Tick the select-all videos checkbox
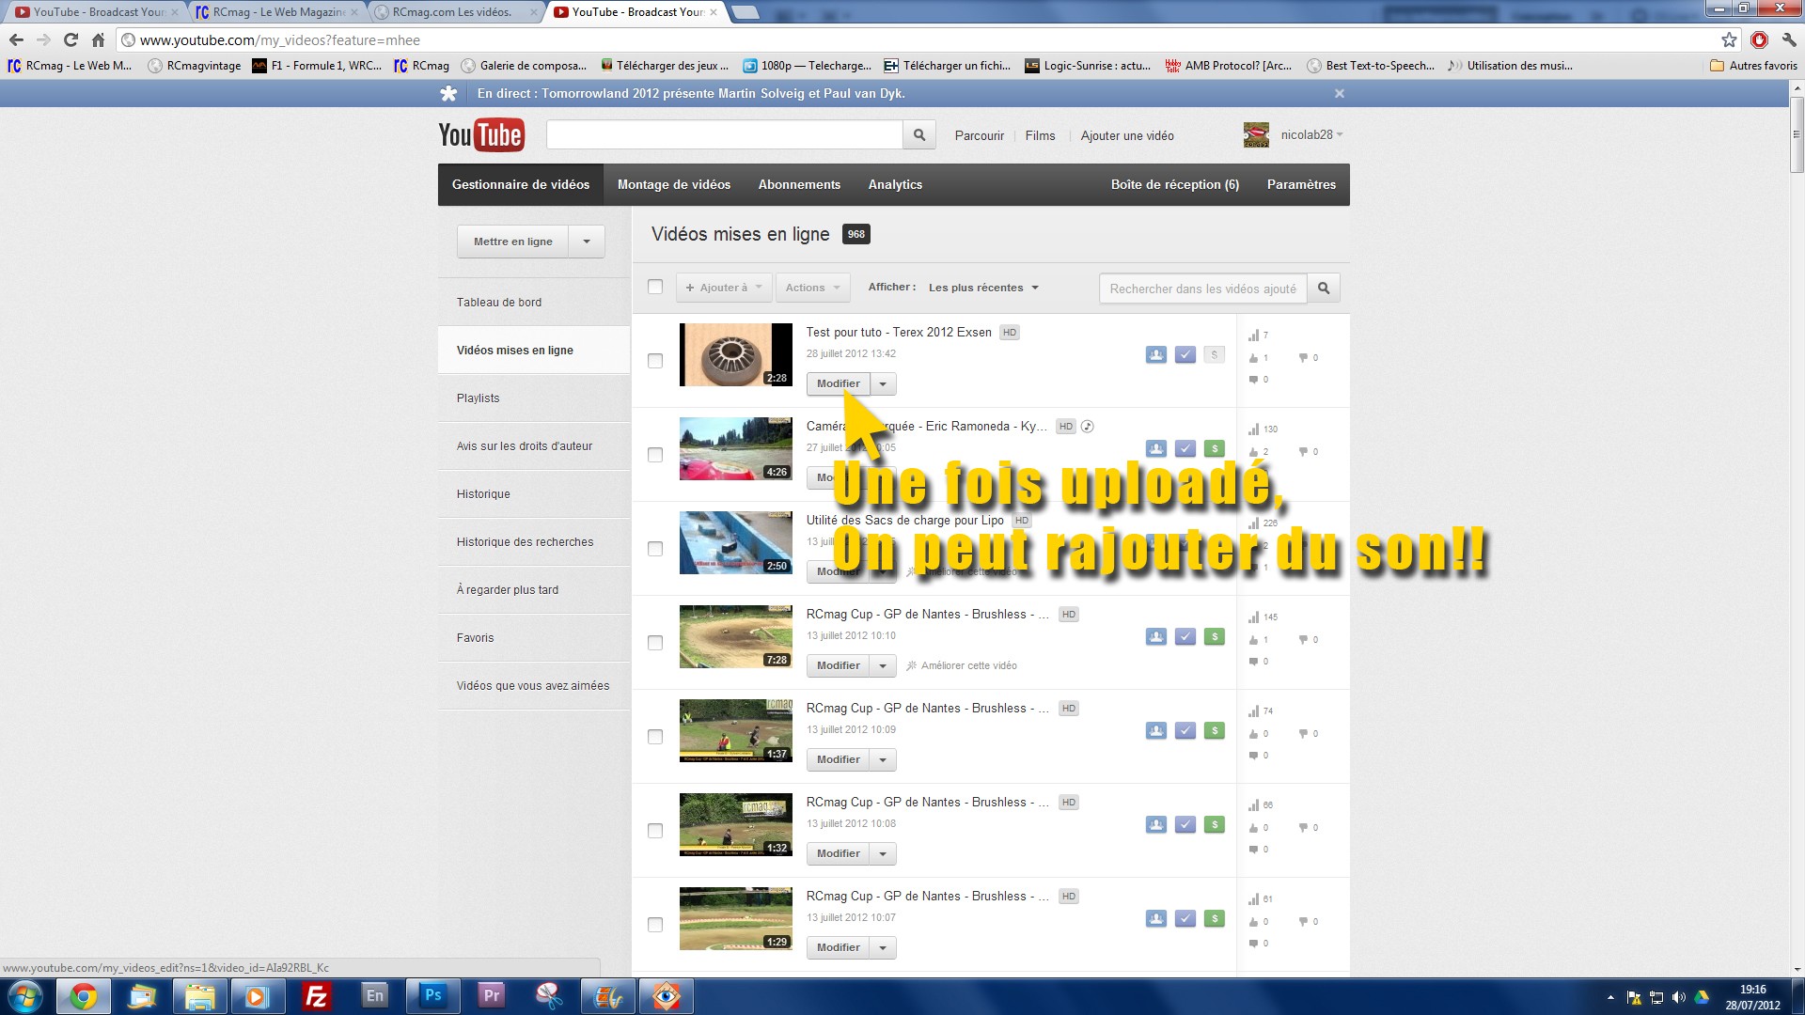Screen dimensions: 1805x1015 coord(655,288)
